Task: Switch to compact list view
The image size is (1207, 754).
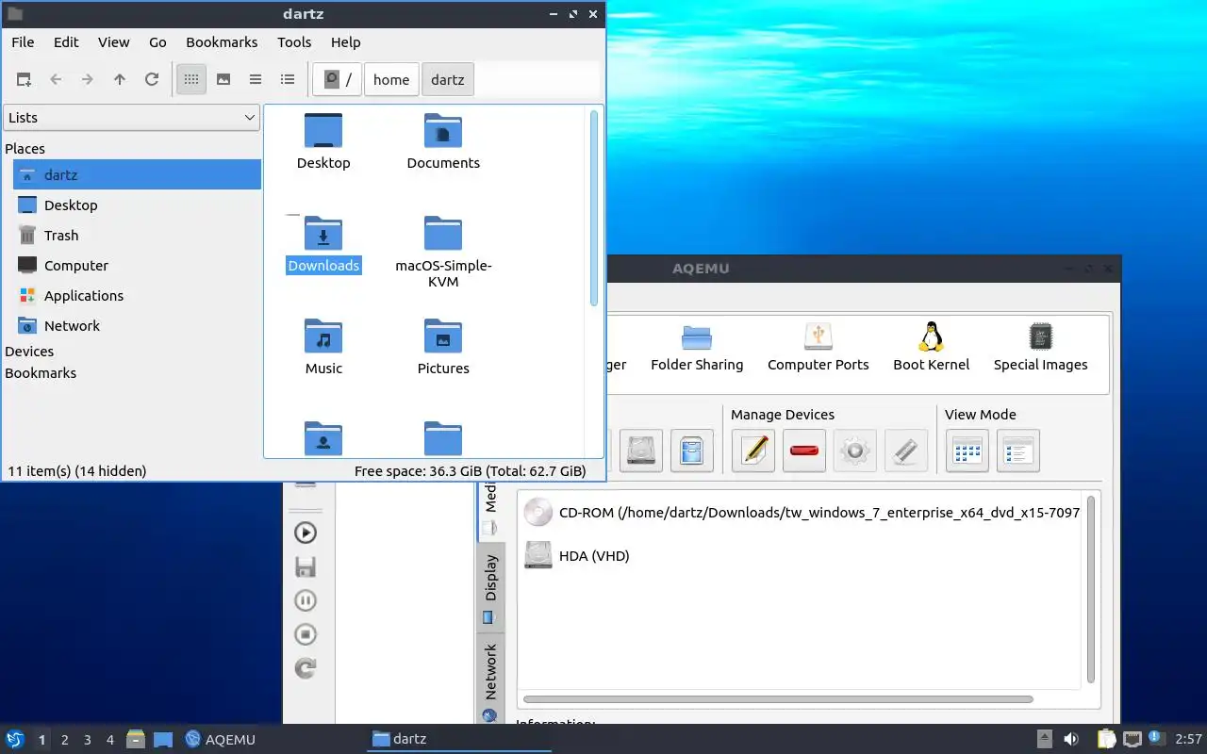Action: coord(256,79)
